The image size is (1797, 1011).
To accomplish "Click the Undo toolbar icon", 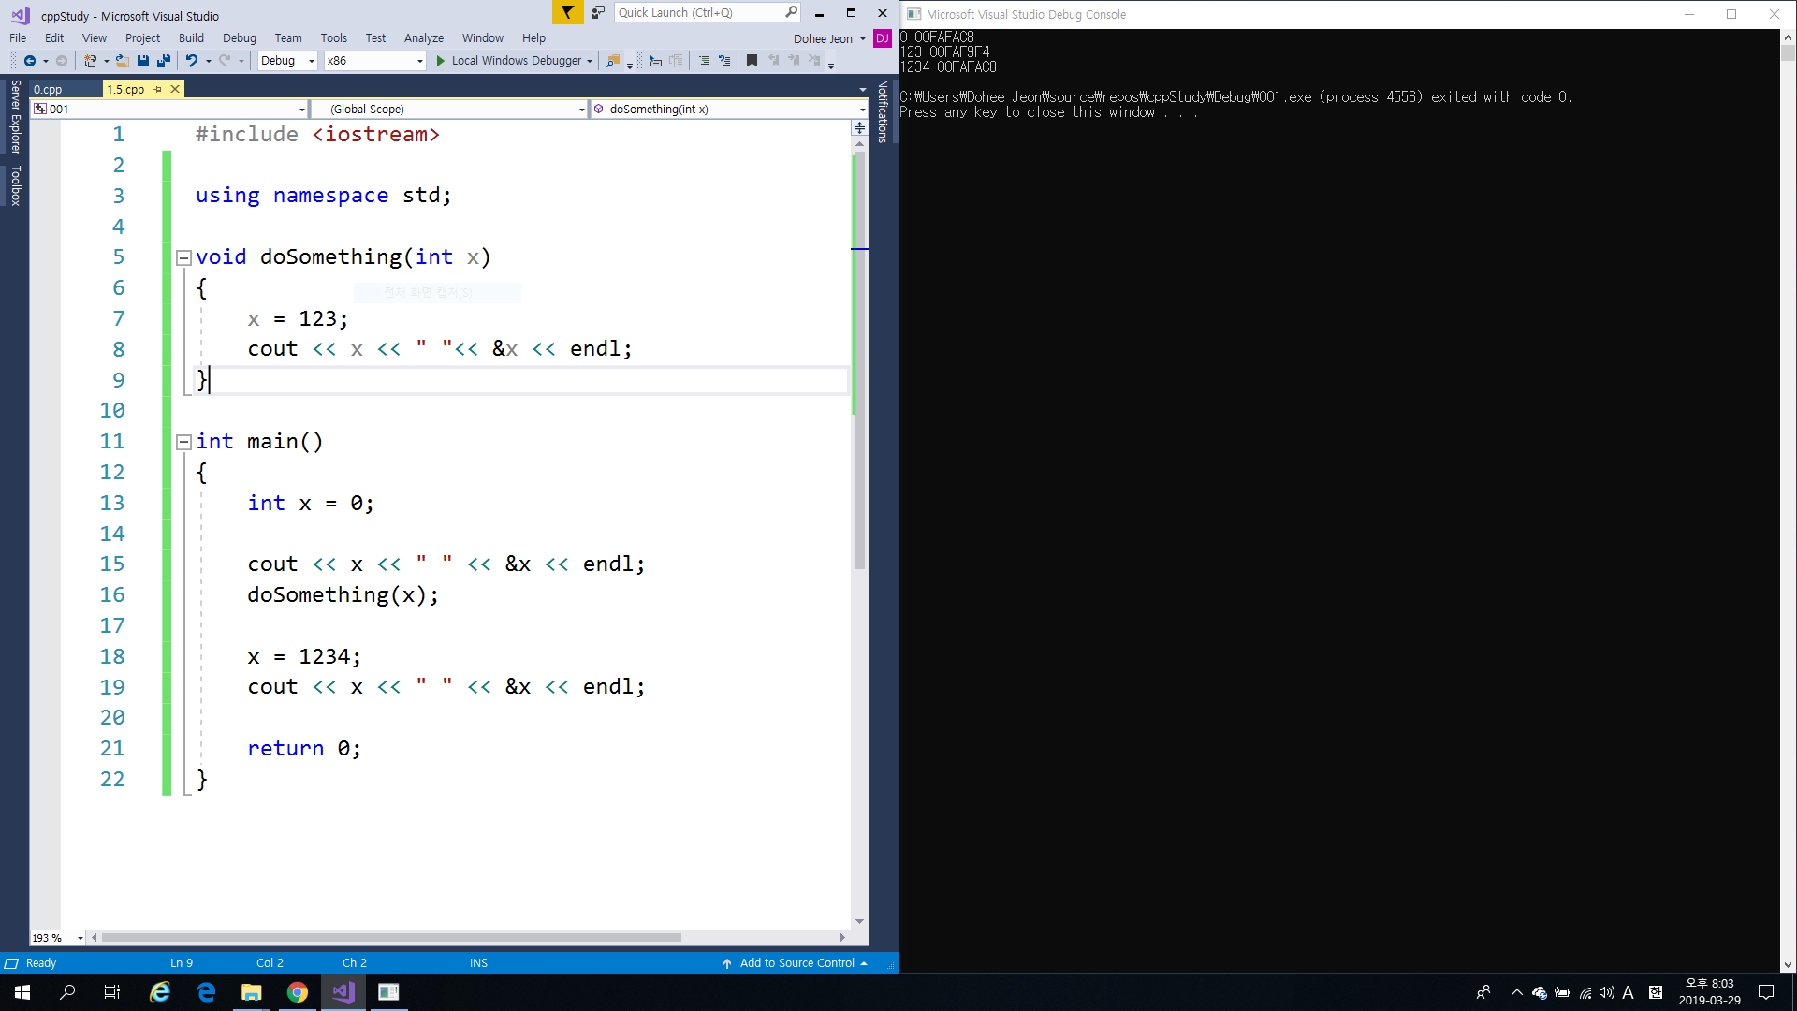I will [x=191, y=61].
